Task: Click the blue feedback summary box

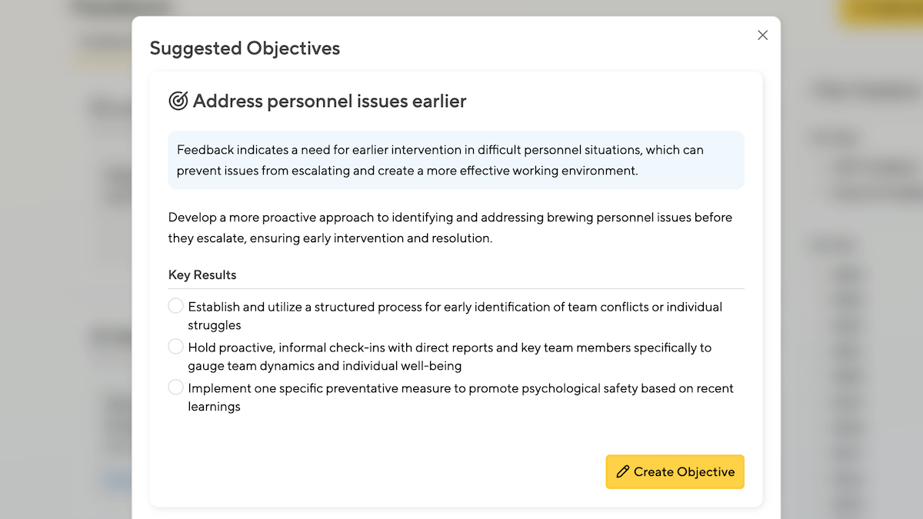Action: coord(455,160)
